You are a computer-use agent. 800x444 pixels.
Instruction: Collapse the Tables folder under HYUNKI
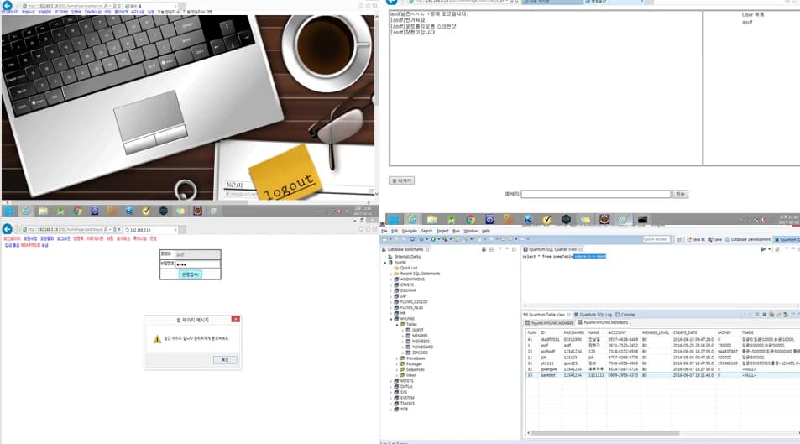(x=397, y=325)
